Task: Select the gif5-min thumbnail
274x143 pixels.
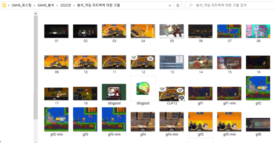Action: [229, 122]
